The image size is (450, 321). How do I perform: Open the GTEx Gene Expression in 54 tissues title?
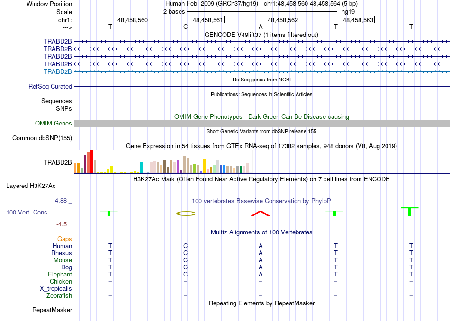(x=261, y=146)
